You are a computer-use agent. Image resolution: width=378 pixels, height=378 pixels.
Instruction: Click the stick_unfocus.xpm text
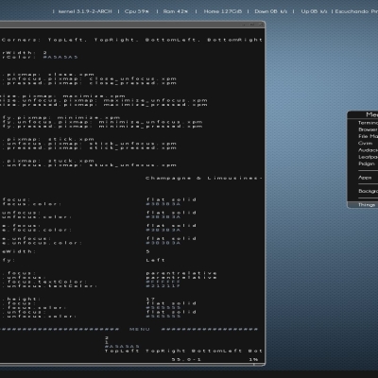coord(132,144)
